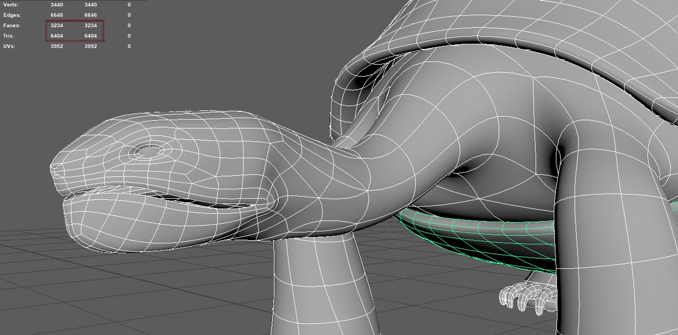Screen dimensions: 678x335
Task: Click the "Tris:" poly count label
Action: click(9, 36)
